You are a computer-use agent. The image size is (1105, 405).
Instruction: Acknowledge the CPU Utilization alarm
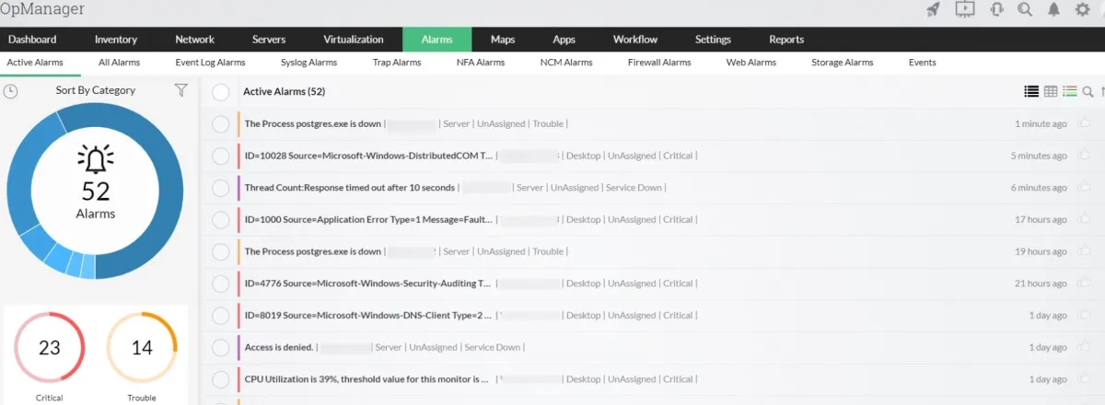pos(1083,379)
